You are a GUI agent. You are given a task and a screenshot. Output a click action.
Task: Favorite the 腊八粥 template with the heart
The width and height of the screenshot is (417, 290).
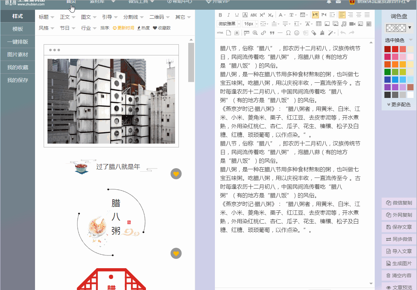176,254
